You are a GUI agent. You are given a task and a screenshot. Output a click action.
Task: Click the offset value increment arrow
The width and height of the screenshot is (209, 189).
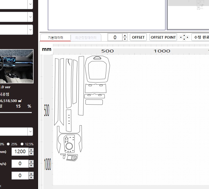[125, 35]
